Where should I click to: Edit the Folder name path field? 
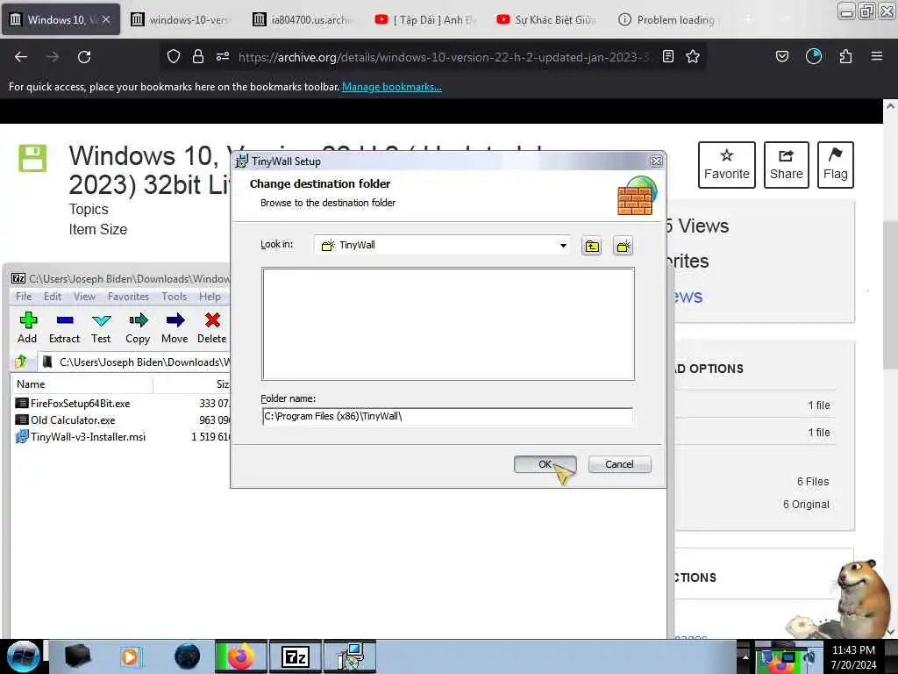[447, 417]
